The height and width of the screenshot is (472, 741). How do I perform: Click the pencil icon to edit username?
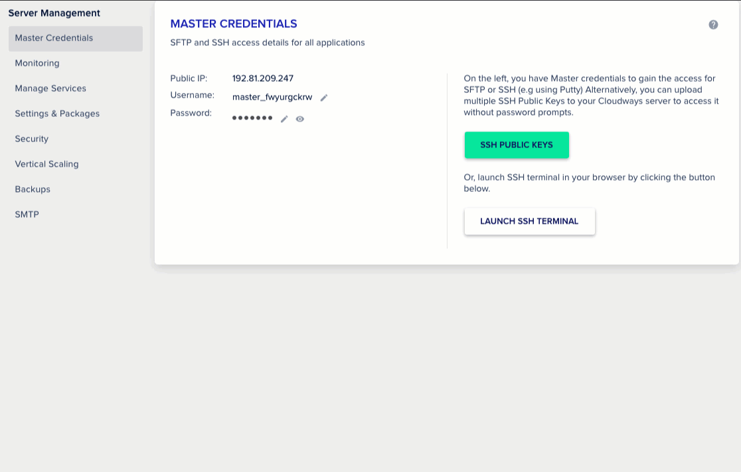[x=324, y=98]
